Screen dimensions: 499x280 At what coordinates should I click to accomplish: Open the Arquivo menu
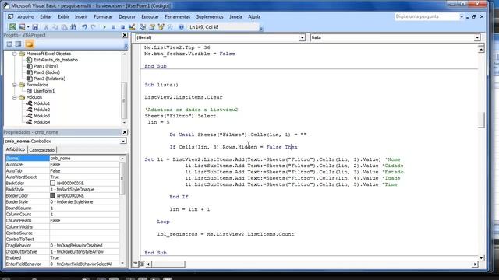(26, 17)
